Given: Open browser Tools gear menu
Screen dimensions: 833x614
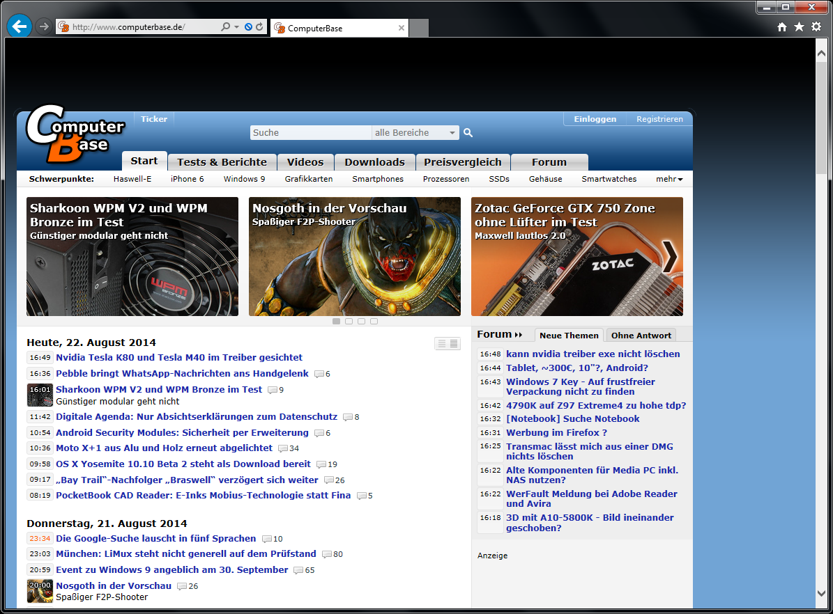Looking at the screenshot, I should coord(816,27).
